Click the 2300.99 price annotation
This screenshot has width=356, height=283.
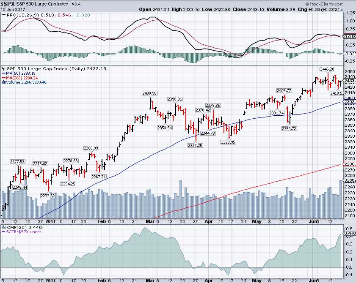(x=91, y=148)
